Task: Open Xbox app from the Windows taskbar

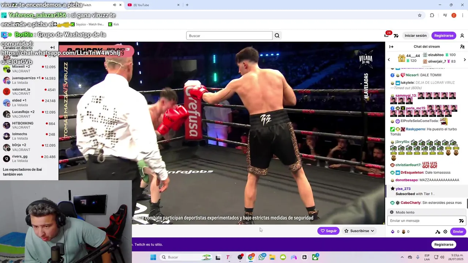Action: point(315,257)
